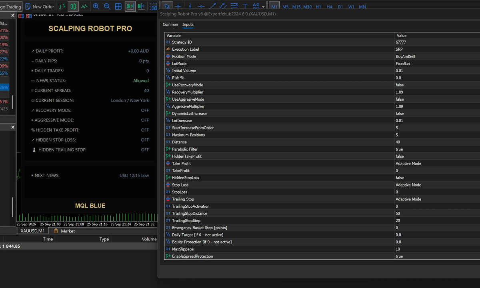Screen dimensions: 480x288
Task: Switch to the Inputs tab
Action: click(x=188, y=24)
